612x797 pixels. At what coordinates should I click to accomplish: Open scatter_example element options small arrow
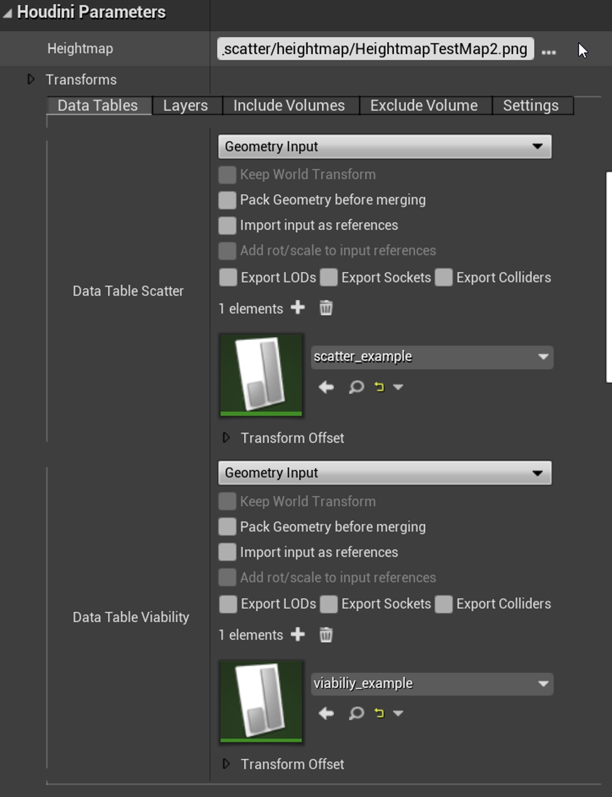click(398, 387)
